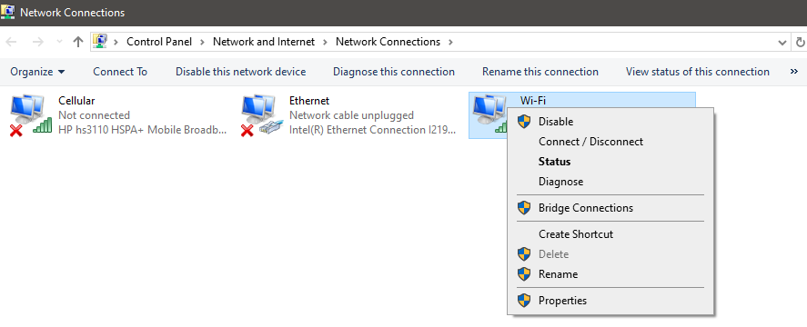The height and width of the screenshot is (327, 807).
Task: Click the Up arrow navigation icon
Action: [x=78, y=42]
